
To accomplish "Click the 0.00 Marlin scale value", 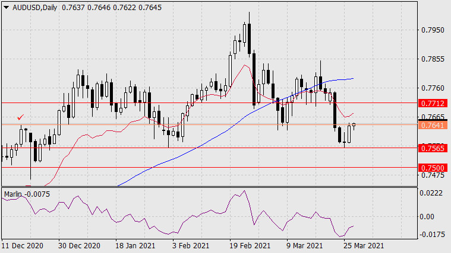I will click(427, 217).
